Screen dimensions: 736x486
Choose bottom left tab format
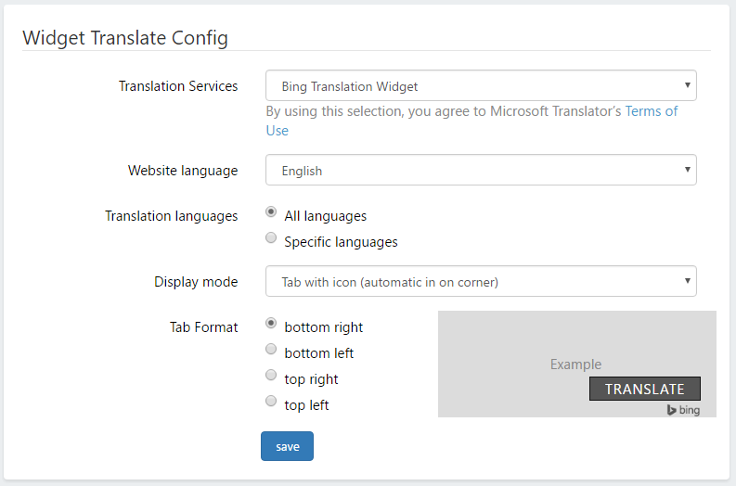pyautogui.click(x=271, y=349)
